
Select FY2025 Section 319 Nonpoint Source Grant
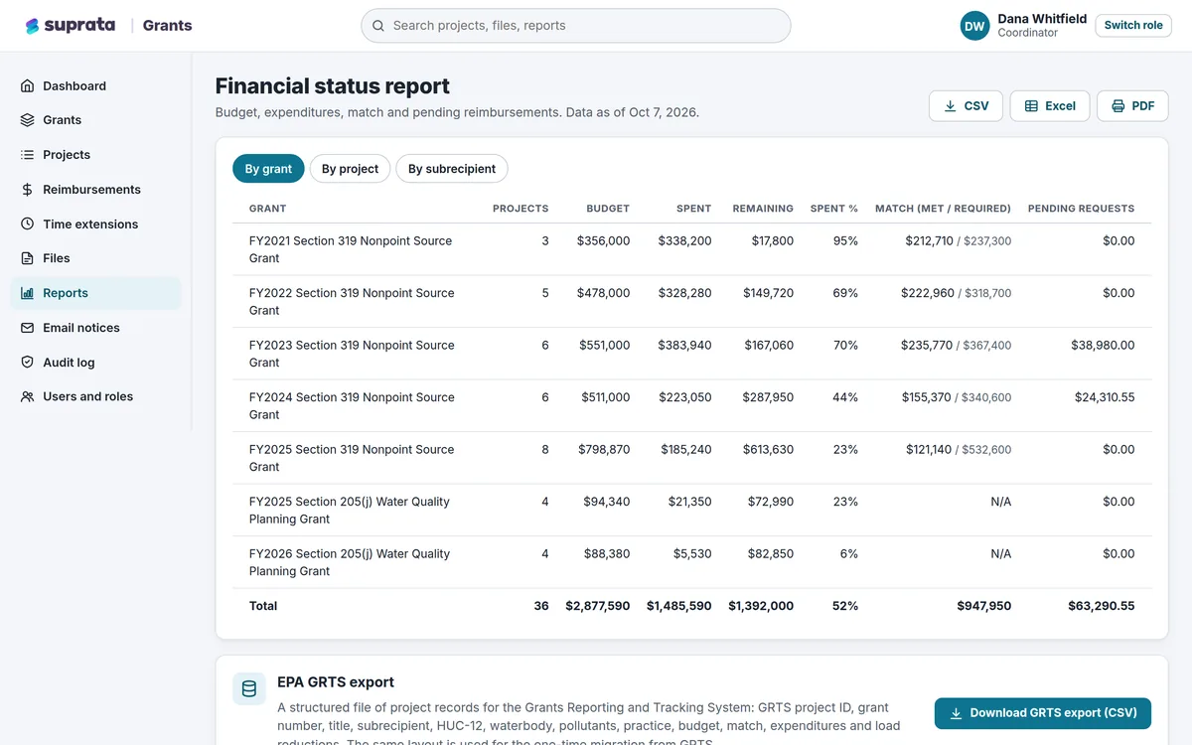[352, 458]
